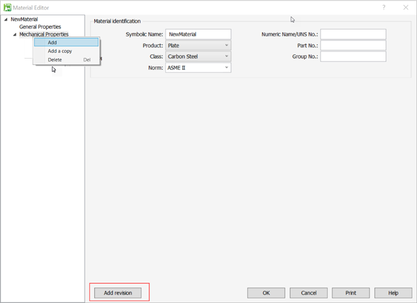Click the Material Editor app icon
The height and width of the screenshot is (303, 417).
[7, 8]
